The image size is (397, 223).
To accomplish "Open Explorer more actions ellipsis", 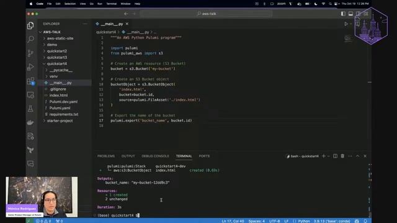I will pyautogui.click(x=85, y=24).
